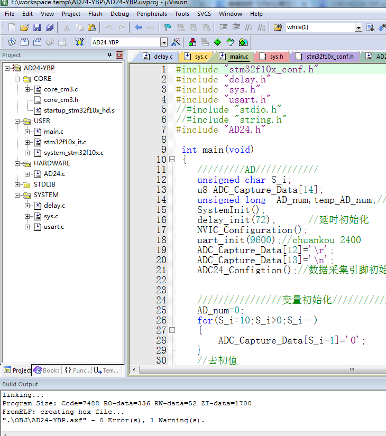The width and height of the screenshot is (386, 436).
Task: Collapse the USER group
Action: [17, 121]
